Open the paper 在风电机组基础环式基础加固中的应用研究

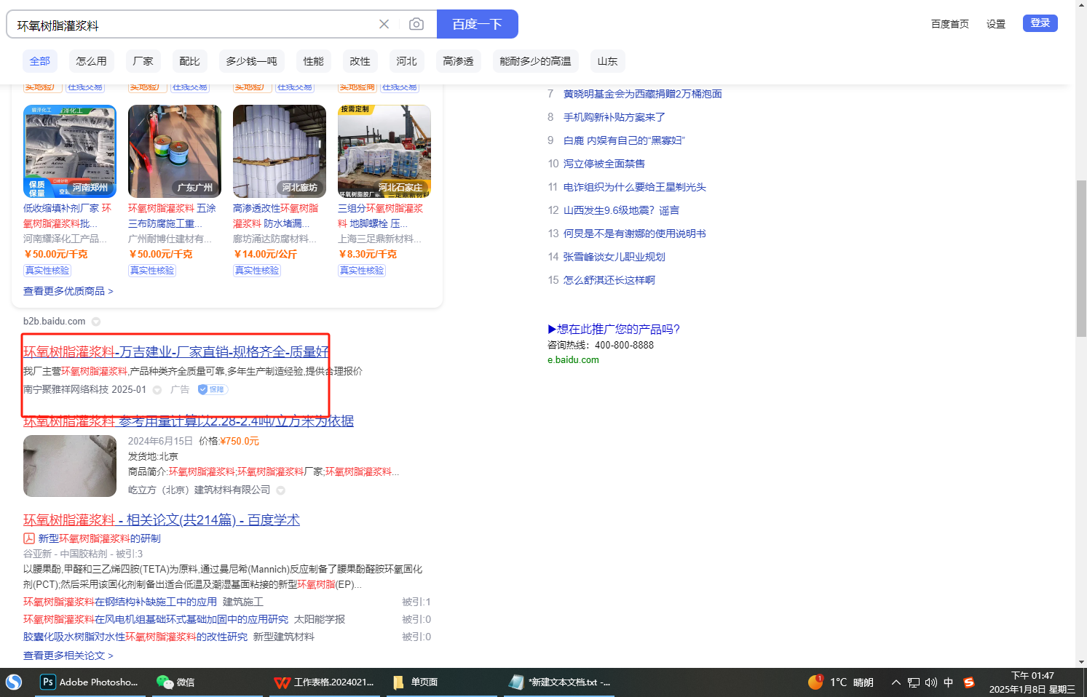(156, 619)
